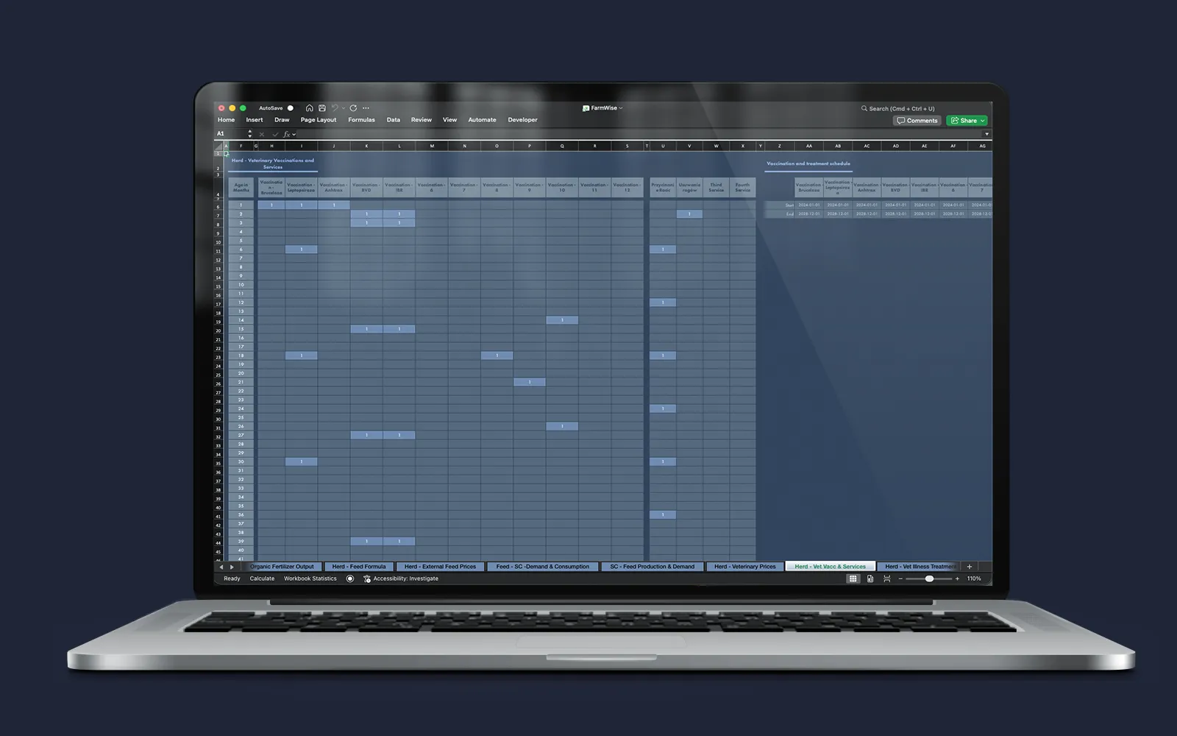
Task: Switch to Normal view icon
Action: click(x=853, y=578)
